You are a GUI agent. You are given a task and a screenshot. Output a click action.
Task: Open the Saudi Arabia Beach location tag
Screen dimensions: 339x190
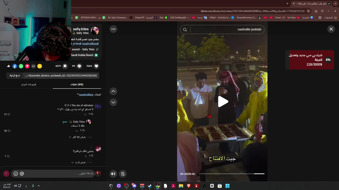(84, 55)
